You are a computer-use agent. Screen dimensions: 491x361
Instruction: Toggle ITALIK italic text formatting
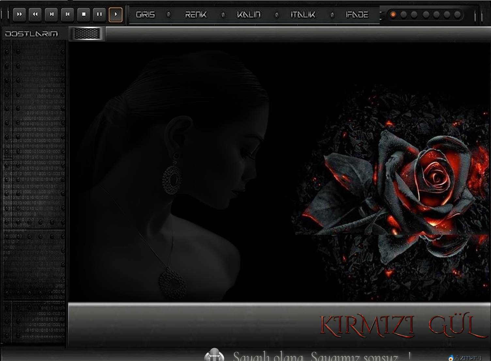click(x=303, y=15)
